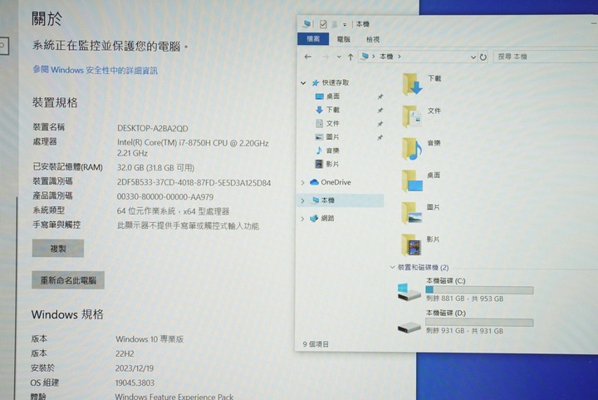Viewport: 598px width, 400px height.
Task: Open the 影片 folder icon in main pane
Action: click(411, 245)
